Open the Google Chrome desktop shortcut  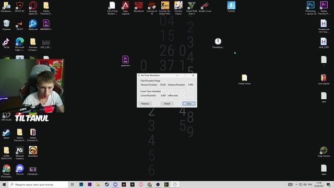click(6, 171)
